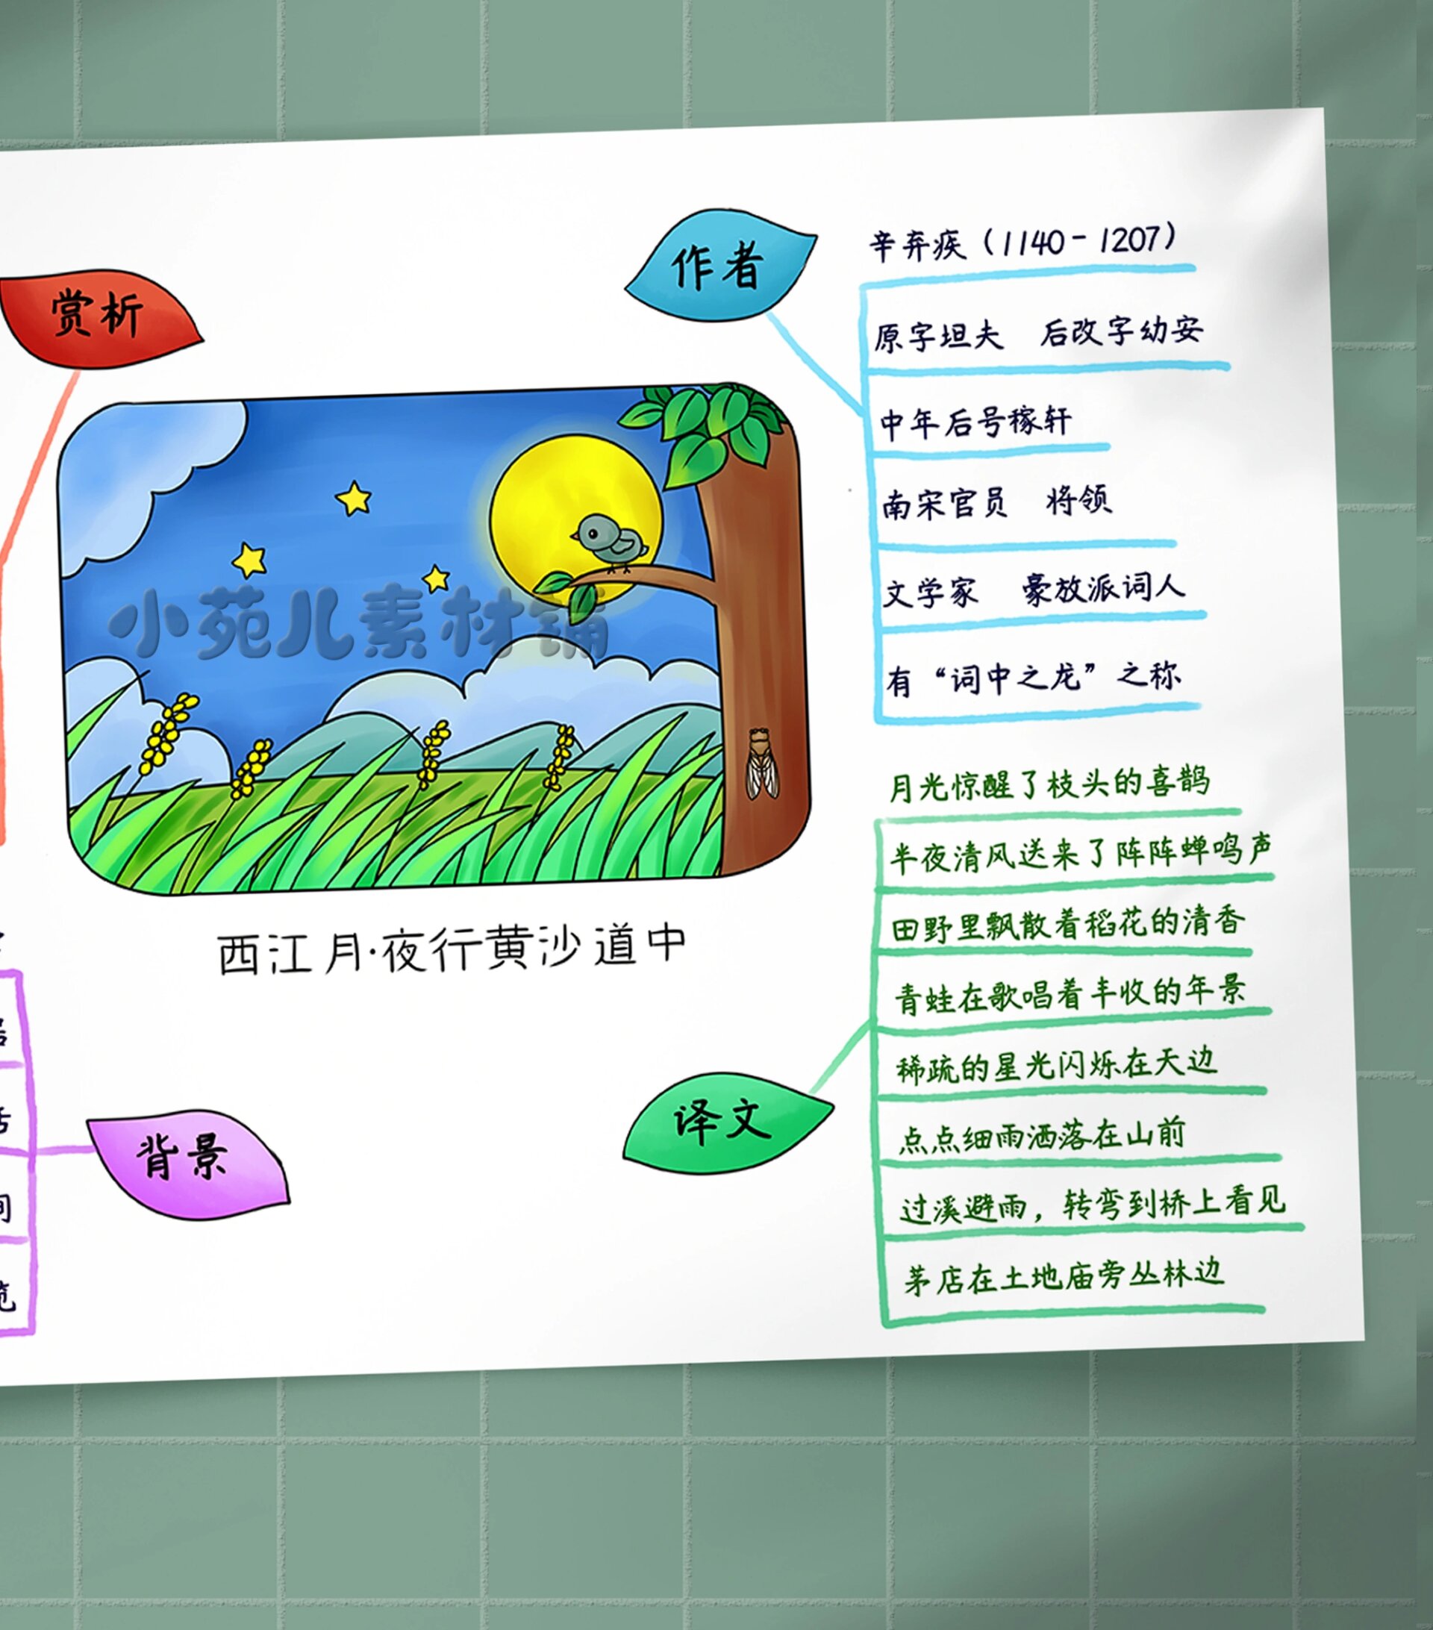Click the blue 作者 leaf label
Image resolution: width=1433 pixels, height=1630 pixels.
(x=719, y=266)
